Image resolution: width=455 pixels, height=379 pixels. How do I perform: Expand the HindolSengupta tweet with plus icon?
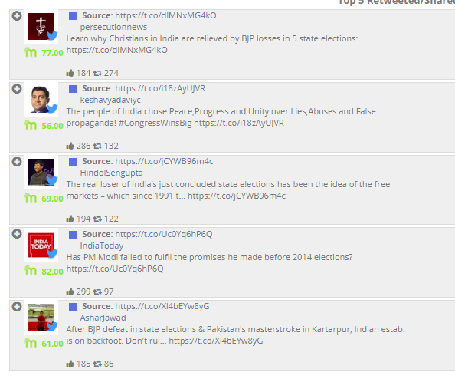17,162
